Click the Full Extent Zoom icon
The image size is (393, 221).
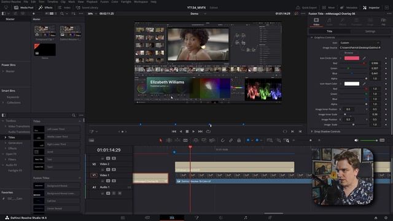(x=270, y=141)
